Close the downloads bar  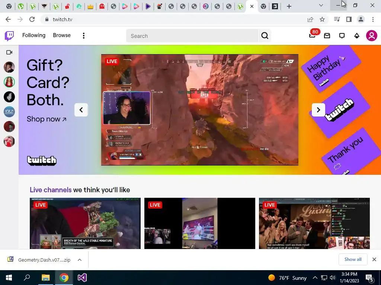374,259
